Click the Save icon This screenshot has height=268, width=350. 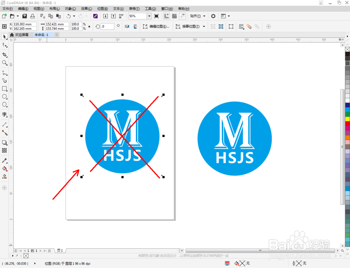pos(24,16)
